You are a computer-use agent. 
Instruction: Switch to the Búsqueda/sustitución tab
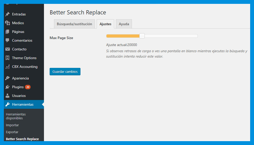(74, 24)
